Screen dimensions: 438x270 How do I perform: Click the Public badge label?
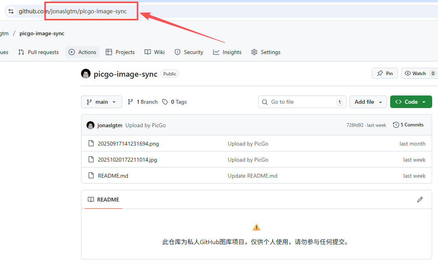pyautogui.click(x=170, y=73)
